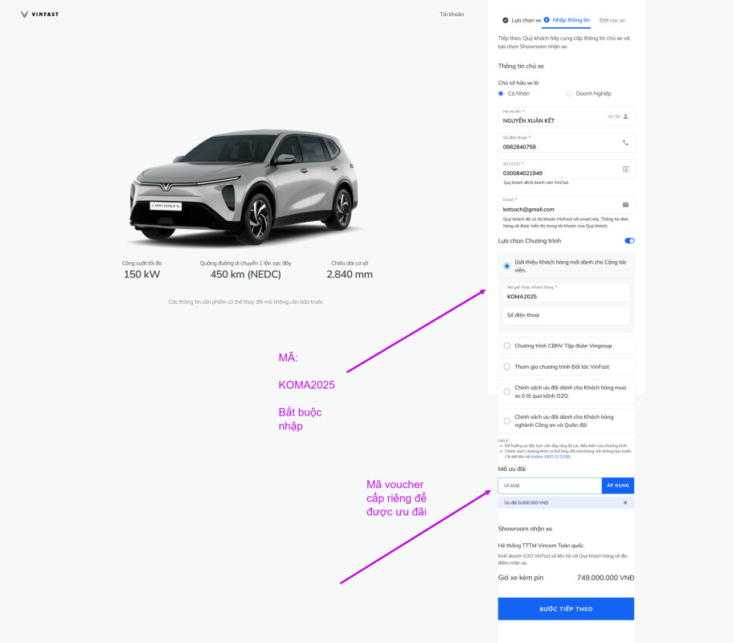Image resolution: width=733 pixels, height=643 pixels.
Task: Click the person icon in name field
Action: [x=626, y=117]
